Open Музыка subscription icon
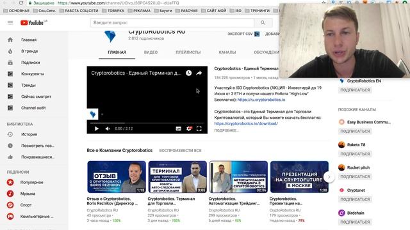The height and width of the screenshot is (230, 410). (x=10, y=194)
